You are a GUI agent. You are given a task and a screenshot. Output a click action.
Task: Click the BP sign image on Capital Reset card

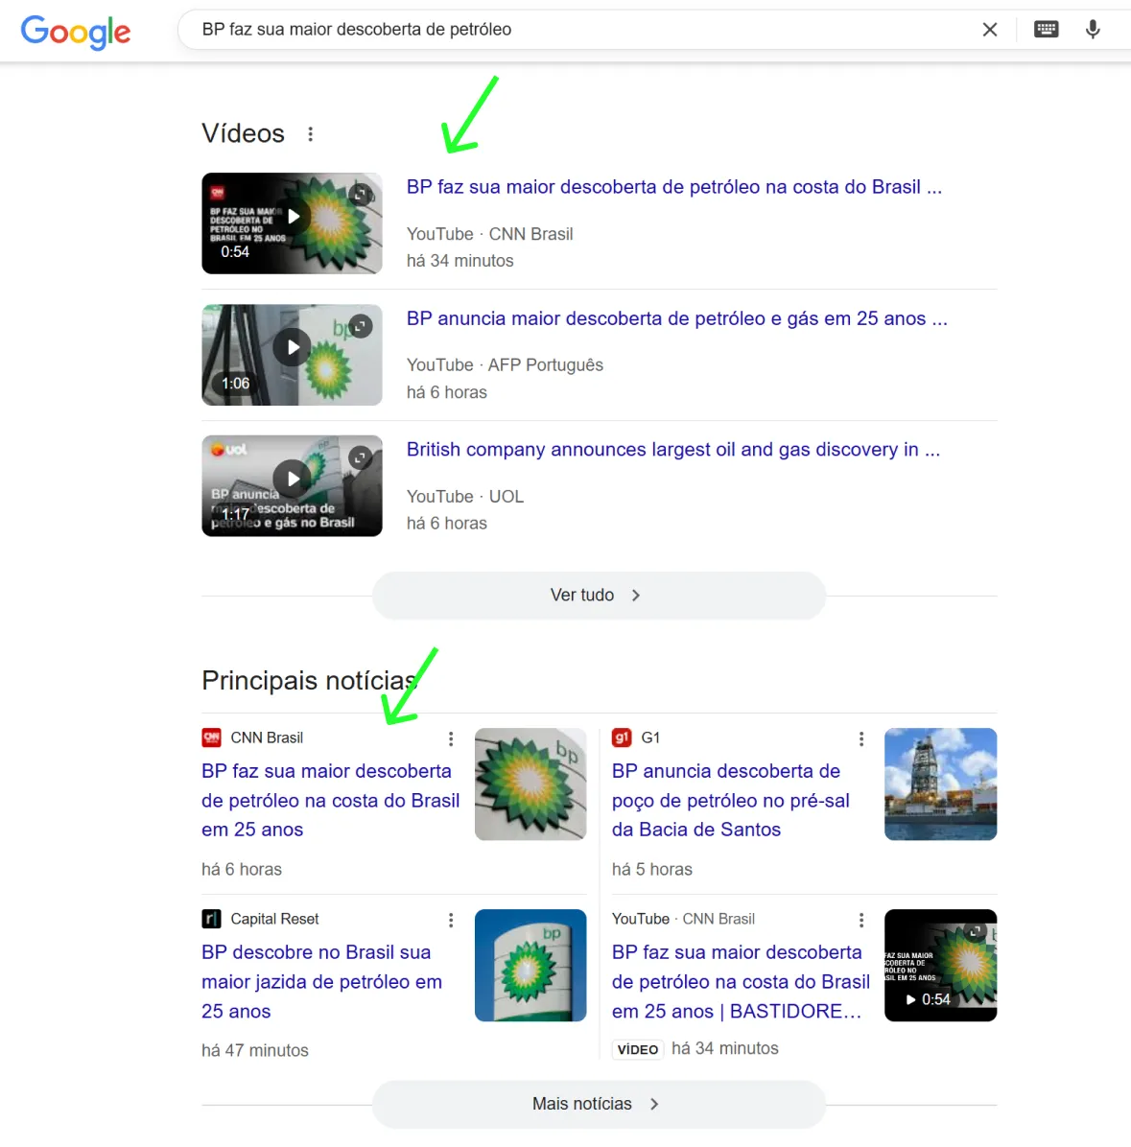(530, 966)
